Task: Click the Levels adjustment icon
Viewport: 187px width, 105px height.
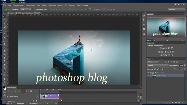Action: (x=163, y=48)
